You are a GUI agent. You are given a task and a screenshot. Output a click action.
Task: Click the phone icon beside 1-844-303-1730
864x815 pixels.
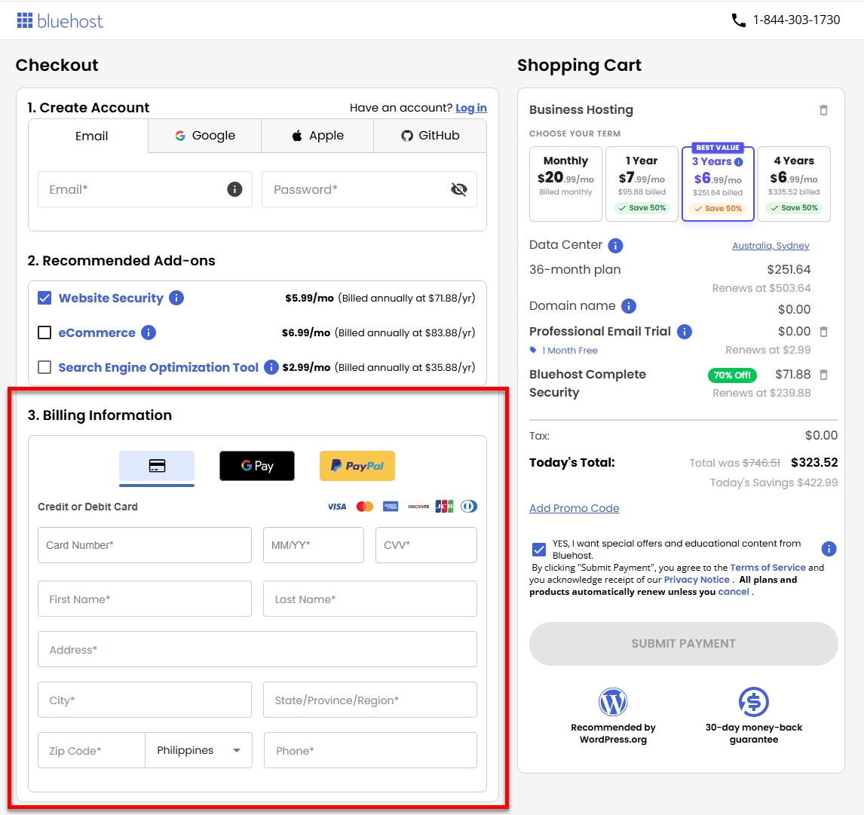(738, 20)
